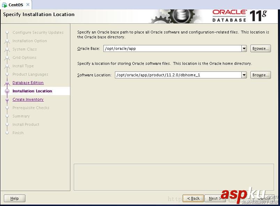This screenshot has width=280, height=206.
Task: Select the Installation Location step
Action: [x=32, y=91]
